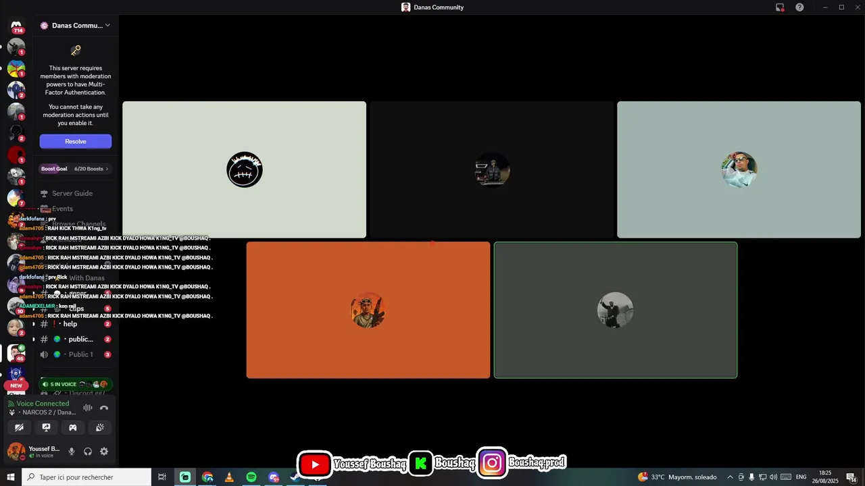Disconnect from voice with hang-up icon
The height and width of the screenshot is (486, 865).
coord(104,408)
